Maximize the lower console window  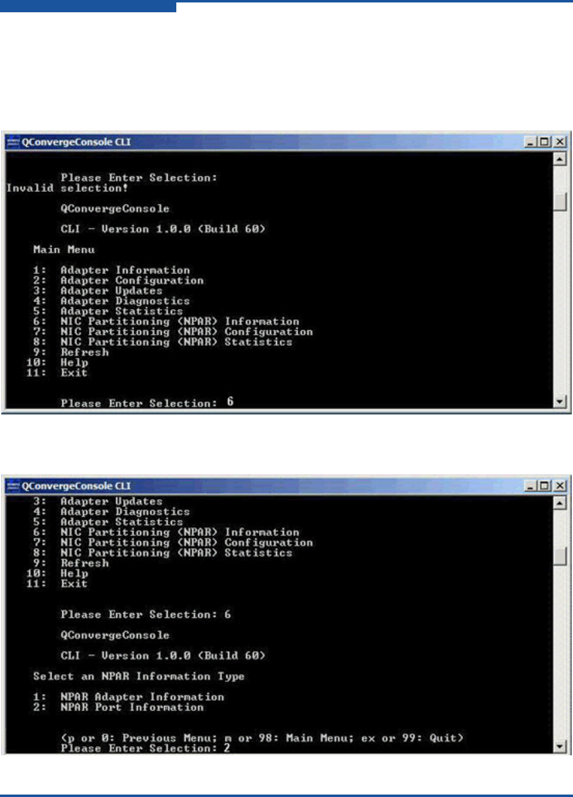coord(544,486)
